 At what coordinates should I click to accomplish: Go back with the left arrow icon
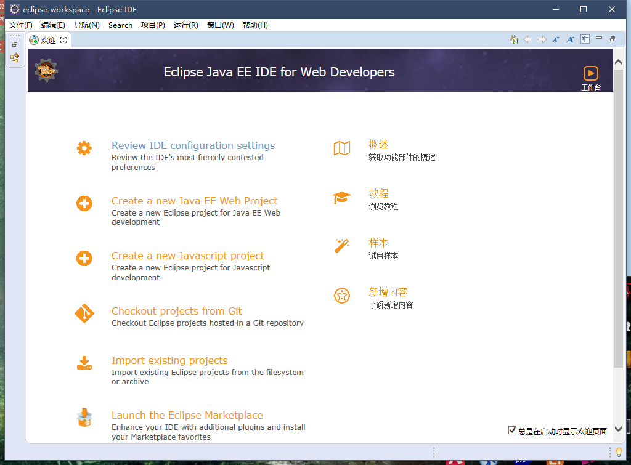[x=528, y=39]
